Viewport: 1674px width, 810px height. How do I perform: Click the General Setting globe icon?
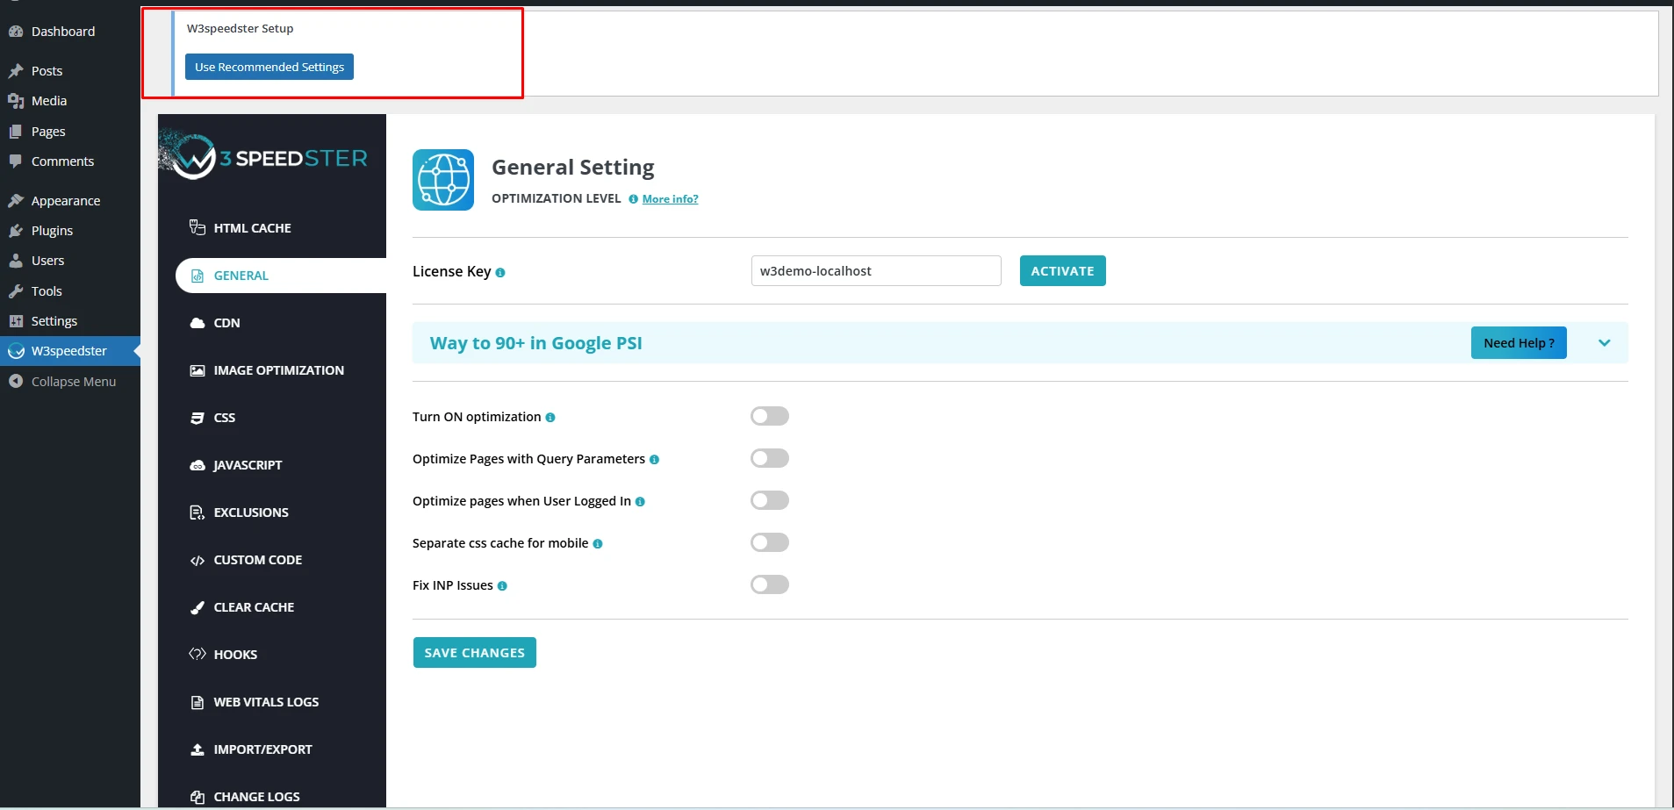[443, 180]
